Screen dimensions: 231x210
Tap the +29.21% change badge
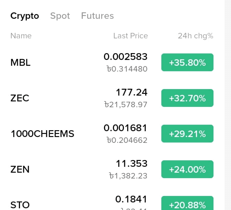[x=187, y=134]
